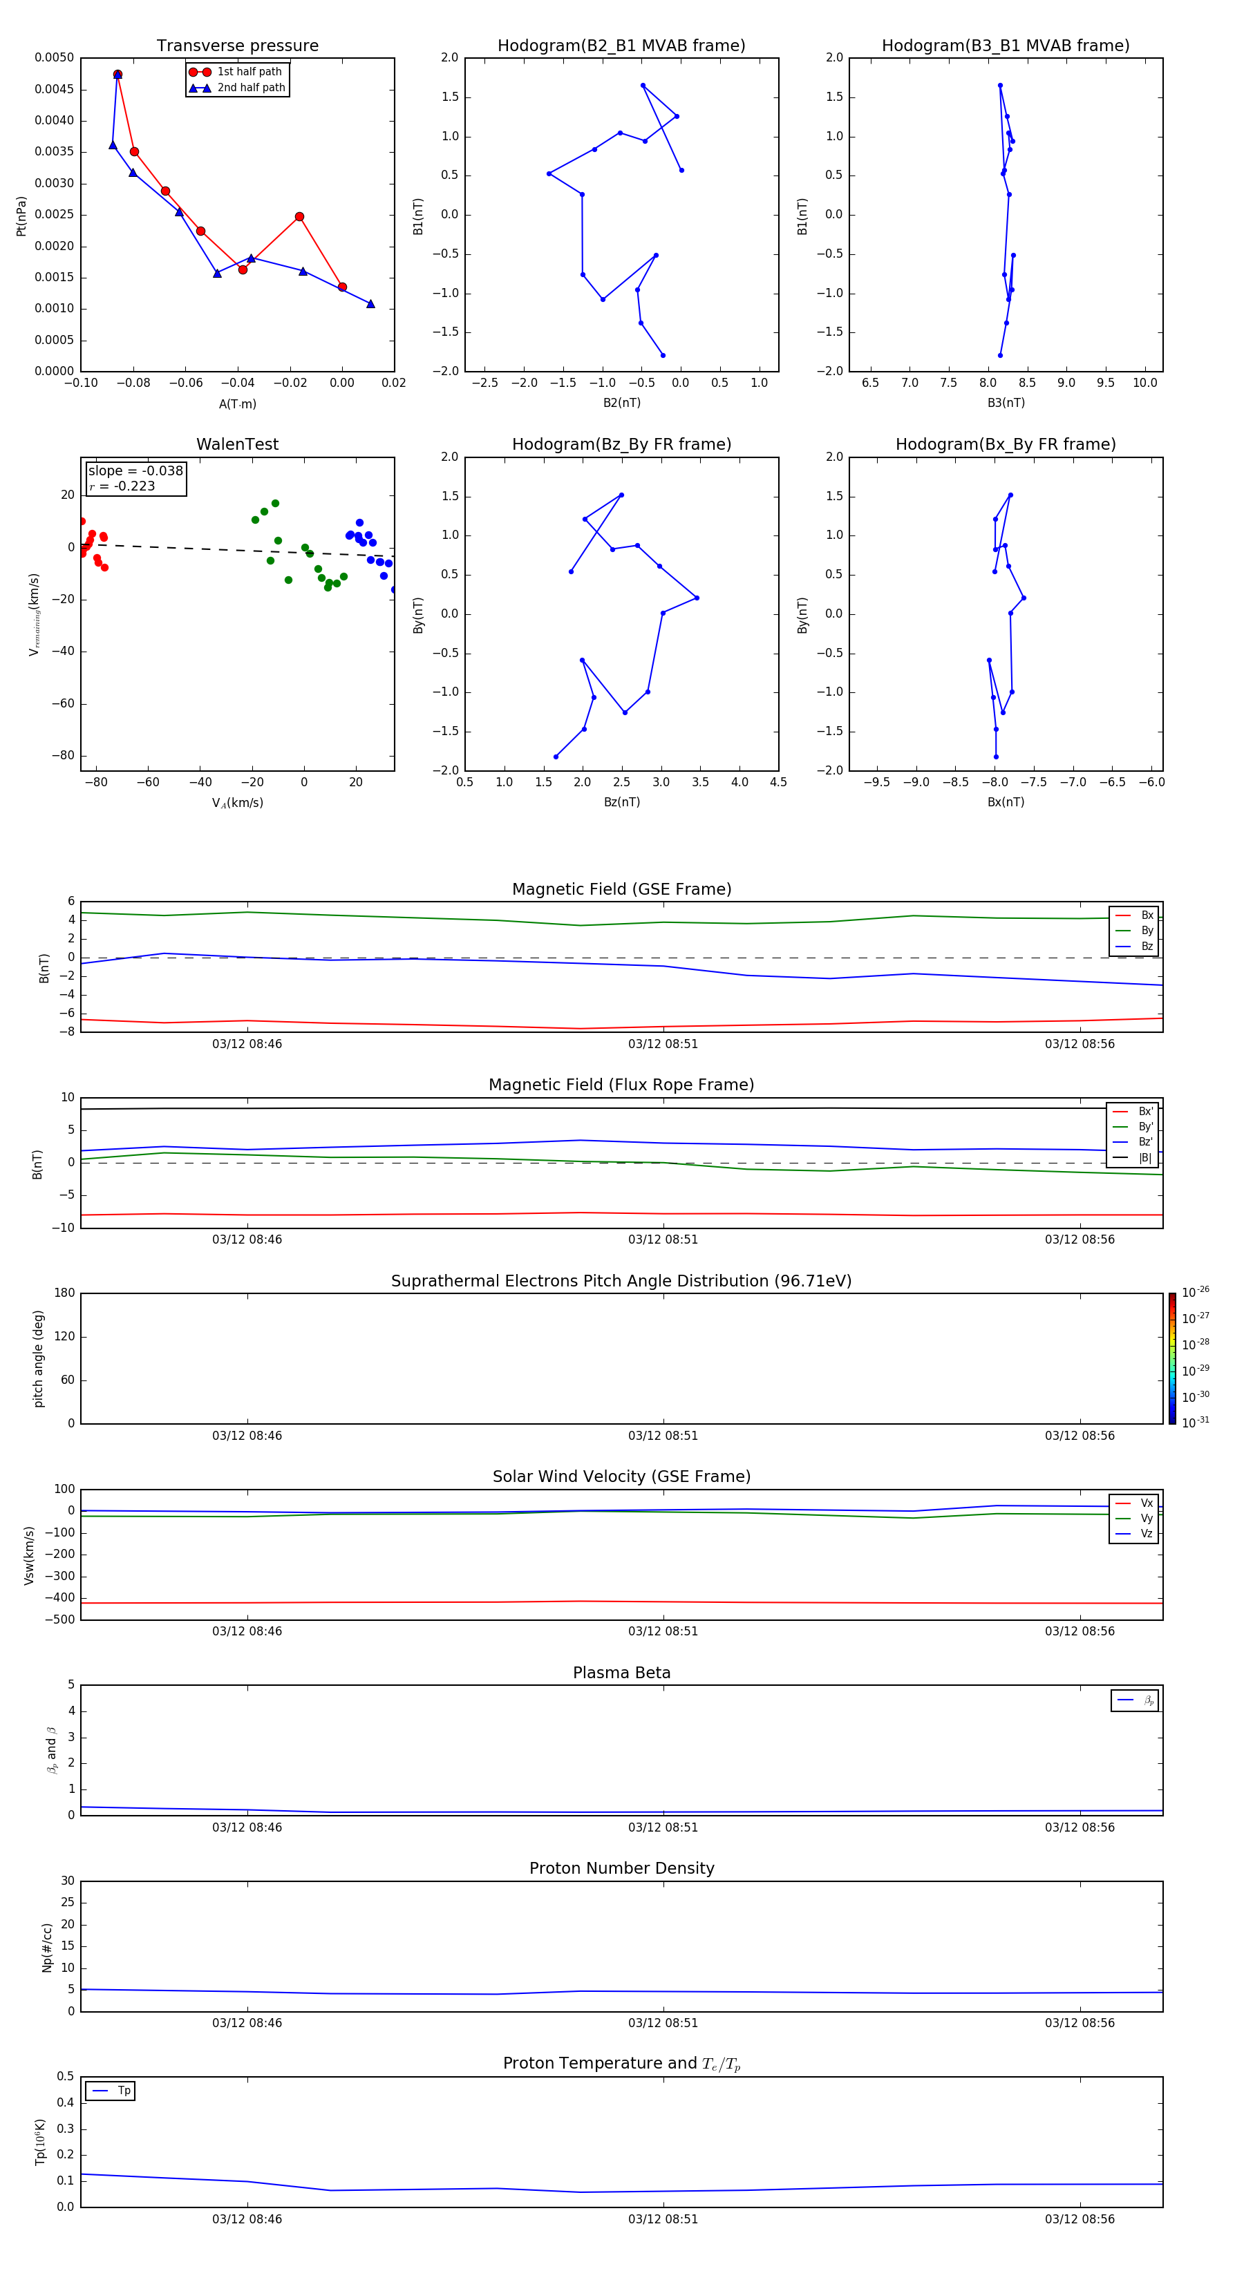The image size is (1244, 2280).
Task: Click the 'B2(nT)' x-axis label
Action: pyautogui.click(x=621, y=403)
